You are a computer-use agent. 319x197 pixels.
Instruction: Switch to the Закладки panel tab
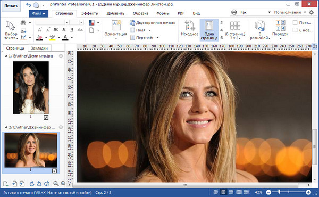(x=39, y=48)
